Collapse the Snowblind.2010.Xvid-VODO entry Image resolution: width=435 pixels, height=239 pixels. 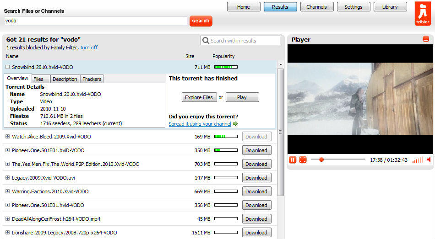[7, 67]
